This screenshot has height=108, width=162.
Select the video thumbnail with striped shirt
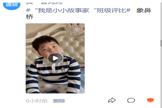pos(55,58)
